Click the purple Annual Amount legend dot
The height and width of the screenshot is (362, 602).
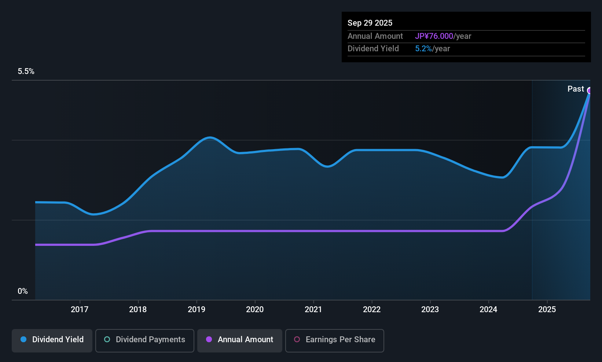pyautogui.click(x=209, y=340)
